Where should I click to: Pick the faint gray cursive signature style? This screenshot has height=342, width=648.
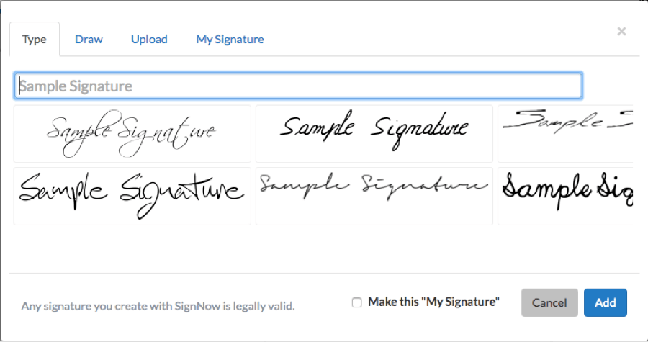pyautogui.click(x=374, y=196)
